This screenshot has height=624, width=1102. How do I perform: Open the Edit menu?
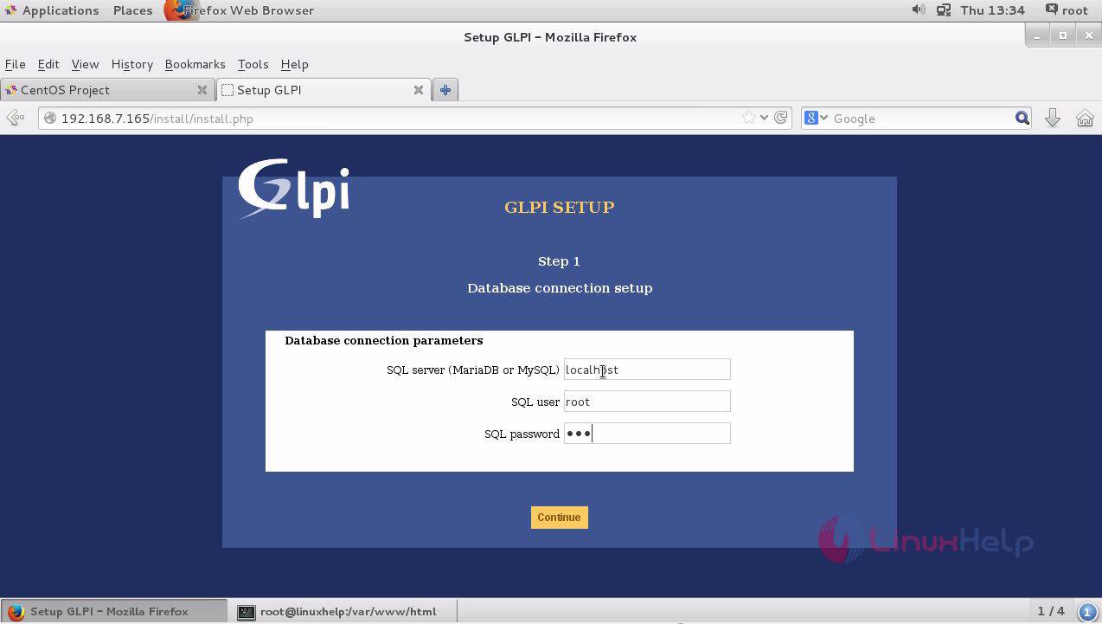(48, 64)
